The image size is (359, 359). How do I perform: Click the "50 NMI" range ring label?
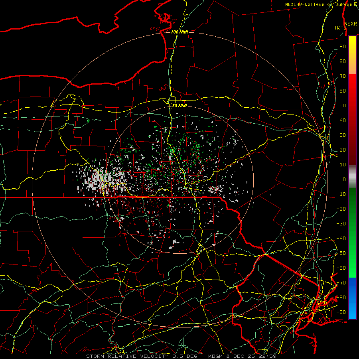[x=179, y=106]
